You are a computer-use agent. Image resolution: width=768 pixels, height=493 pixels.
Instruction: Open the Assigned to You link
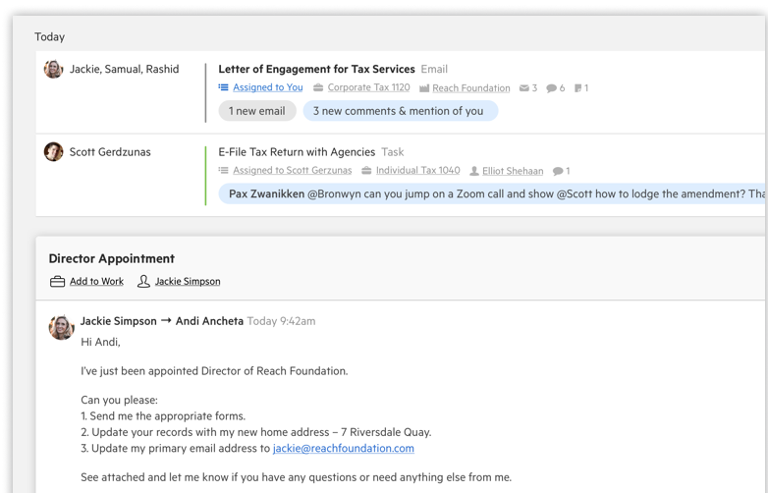click(267, 87)
